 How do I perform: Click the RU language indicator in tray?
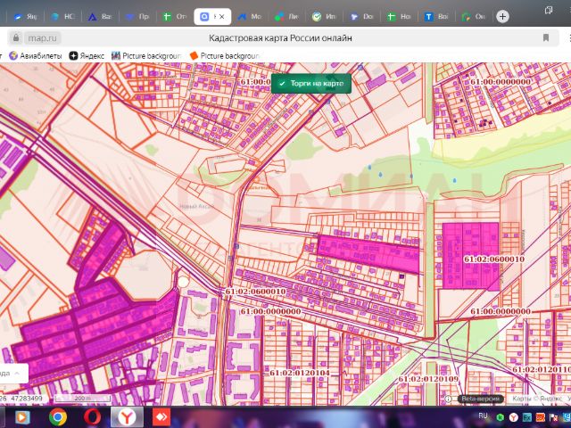(x=483, y=416)
